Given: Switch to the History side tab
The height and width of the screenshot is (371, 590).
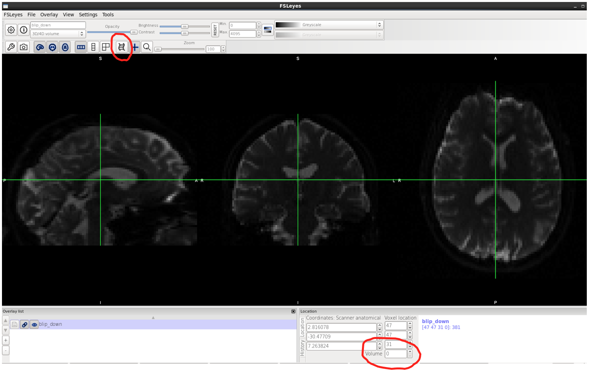Looking at the screenshot, I should point(303,348).
